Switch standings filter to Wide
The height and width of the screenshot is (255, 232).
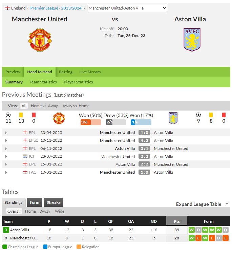click(60, 211)
